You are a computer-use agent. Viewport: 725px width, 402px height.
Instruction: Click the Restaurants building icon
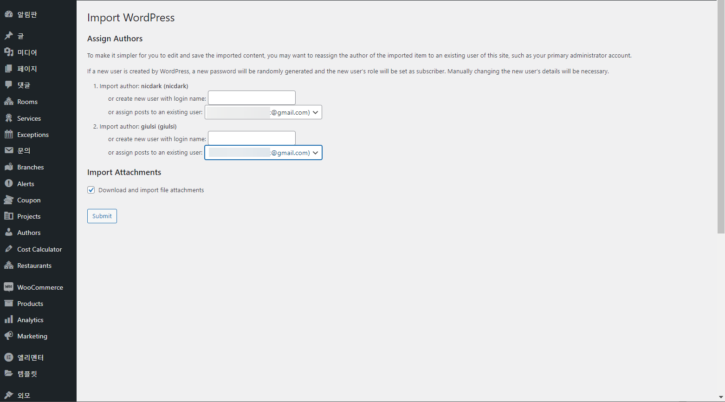pos(8,266)
